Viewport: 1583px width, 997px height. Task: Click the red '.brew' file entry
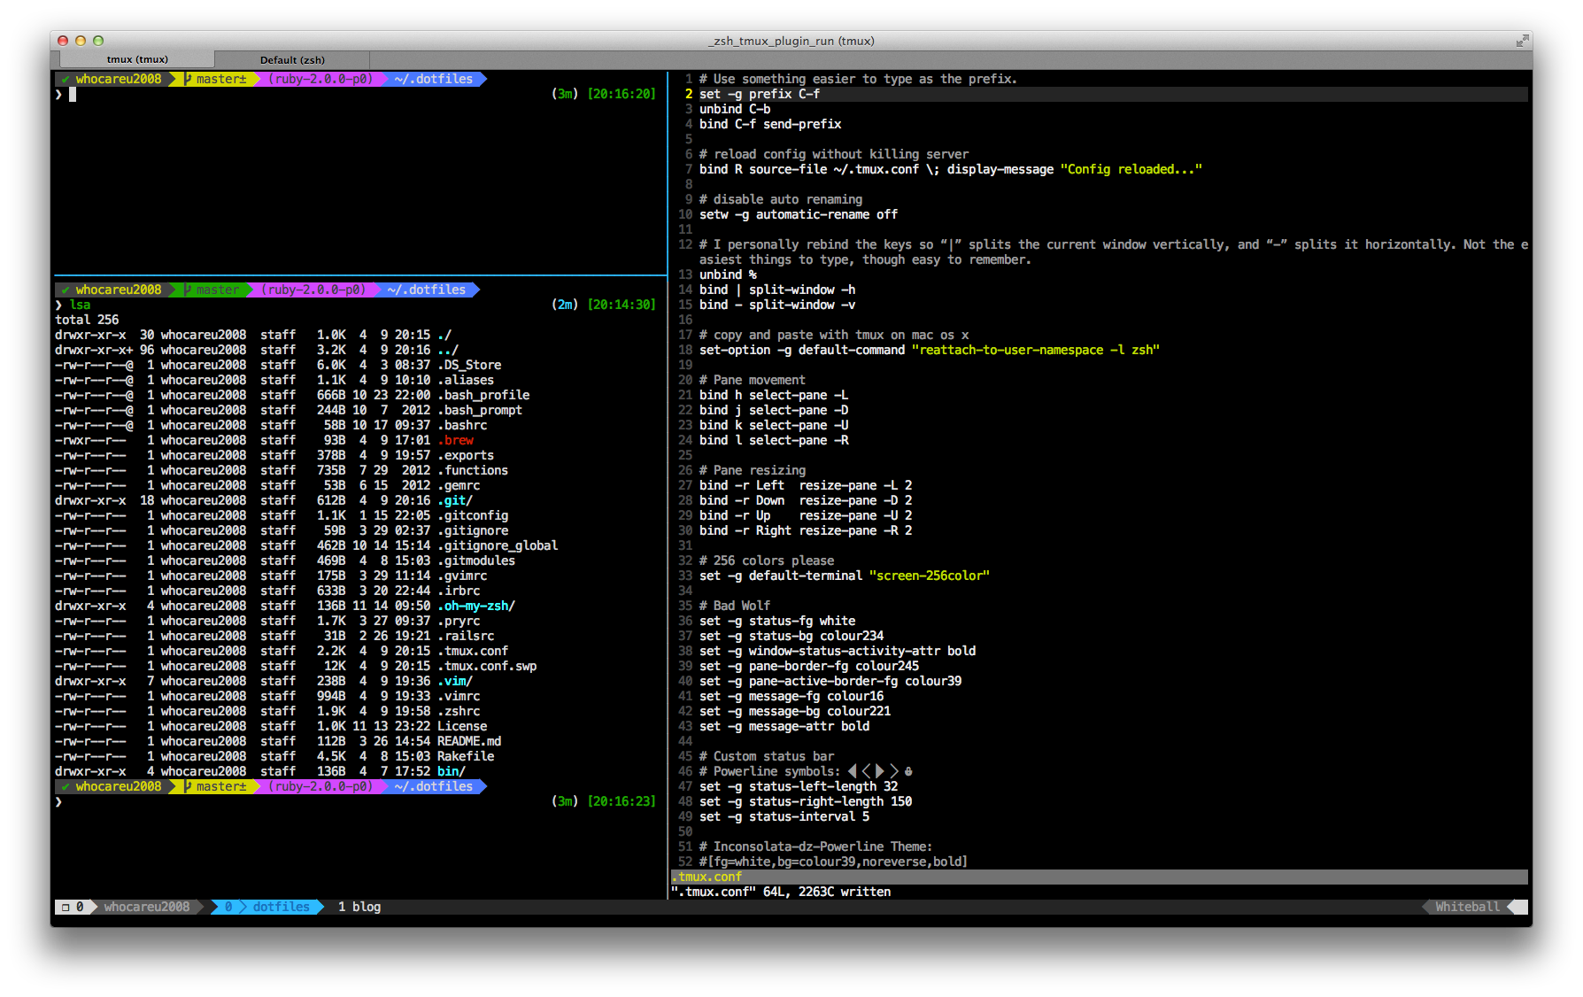455,440
